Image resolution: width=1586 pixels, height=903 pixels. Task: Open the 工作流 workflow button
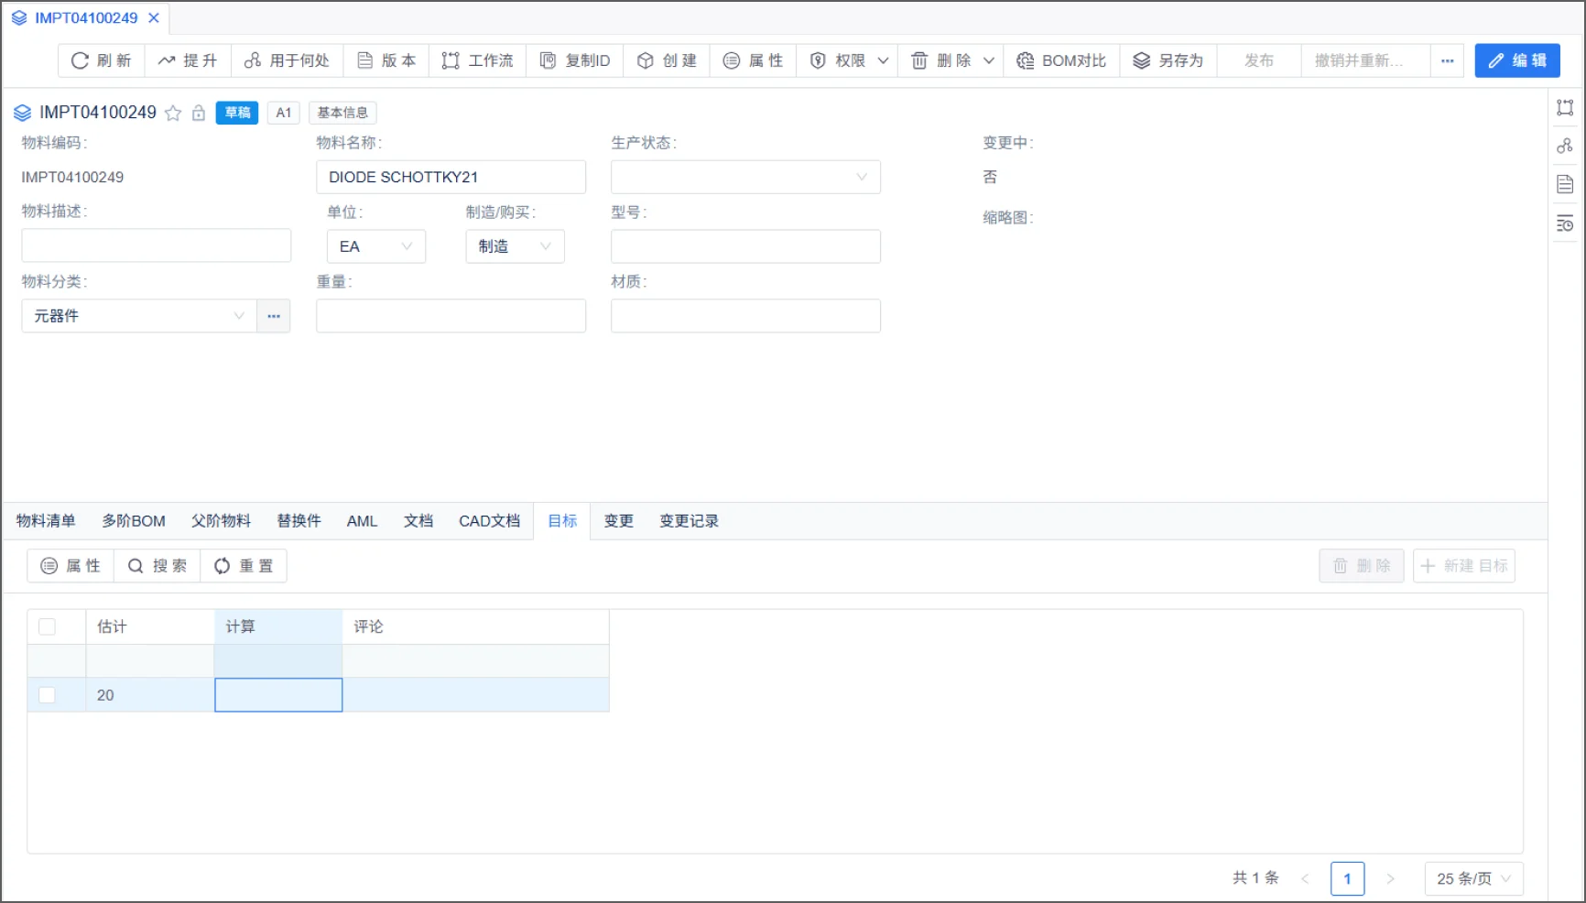point(477,60)
